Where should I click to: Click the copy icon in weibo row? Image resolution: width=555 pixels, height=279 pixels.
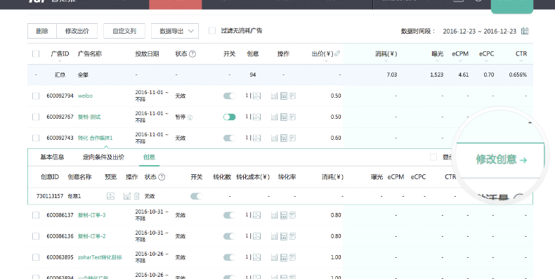coord(292,96)
